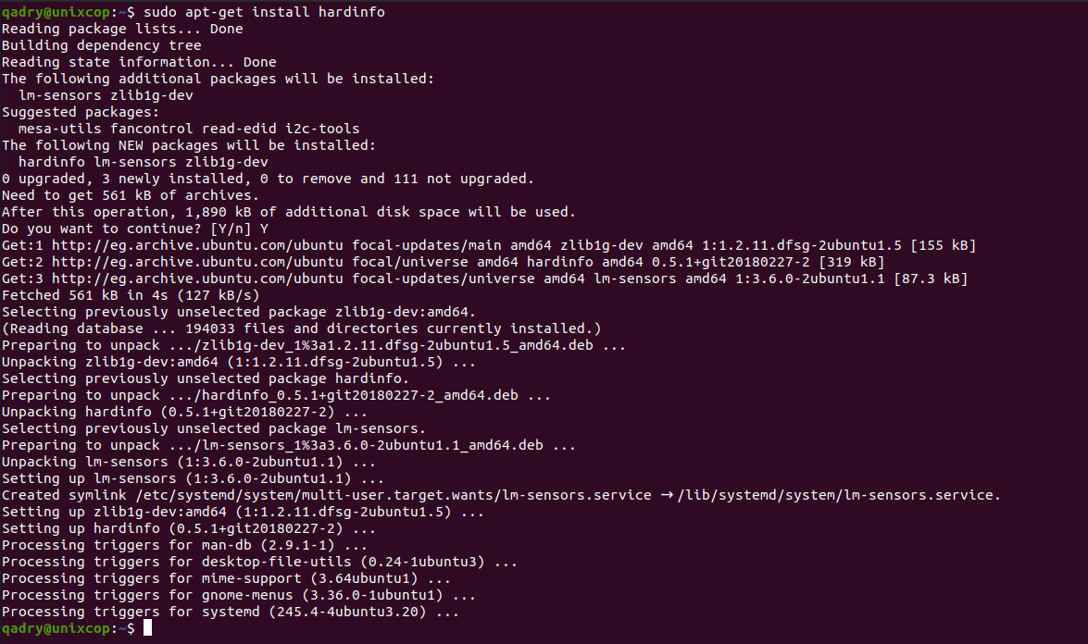Click the /lib/systemd/system/lm-sensors.service path
The image size is (1088, 644).
(x=839, y=495)
